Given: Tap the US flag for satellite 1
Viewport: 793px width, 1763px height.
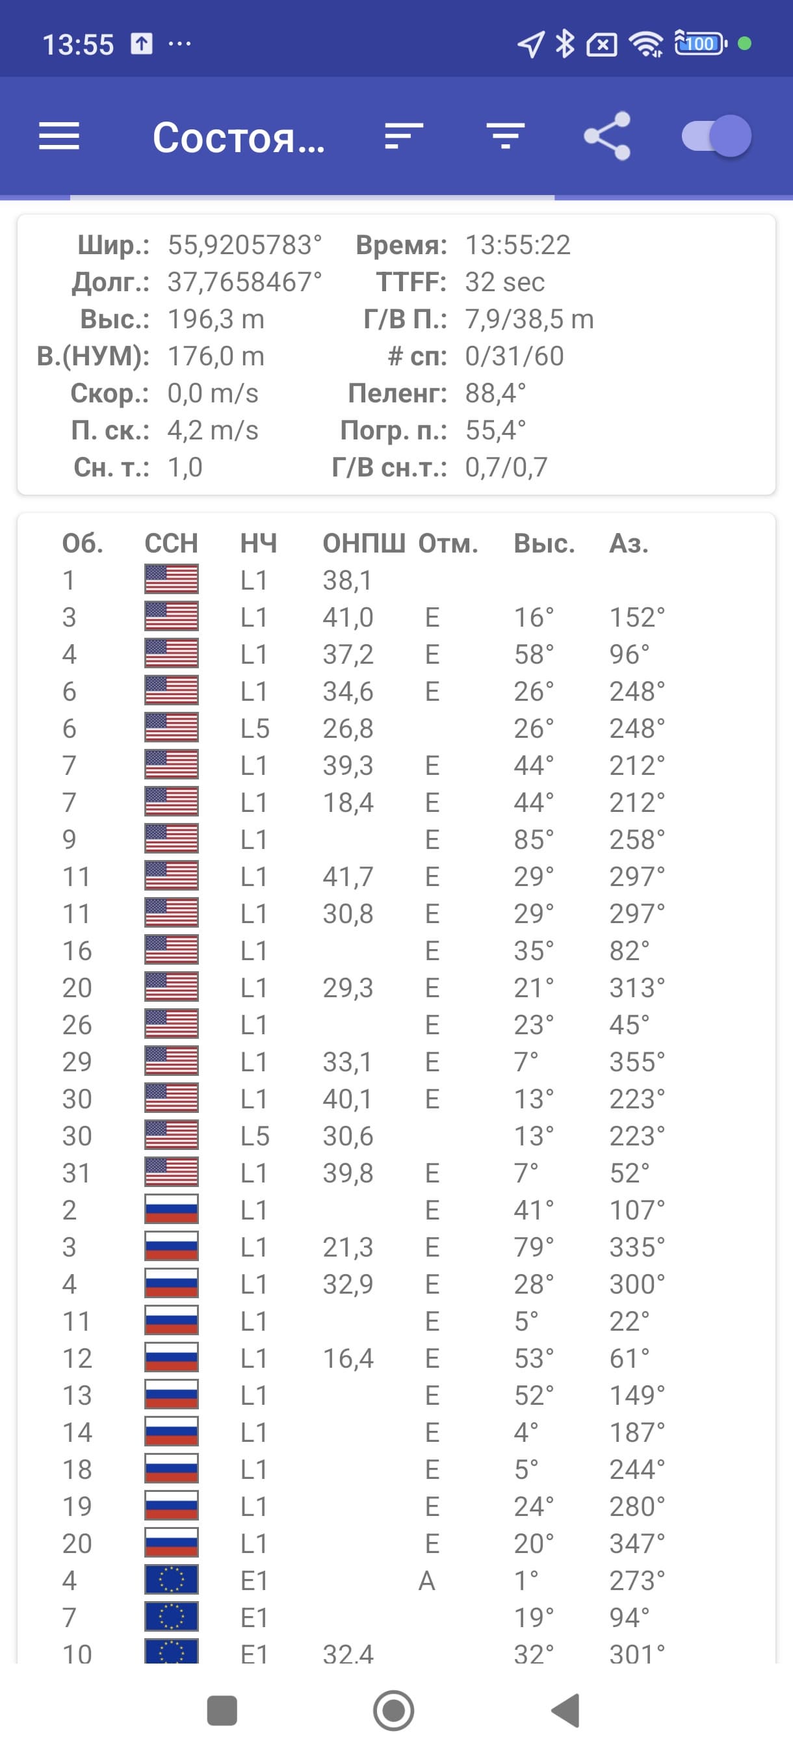Looking at the screenshot, I should (x=171, y=580).
